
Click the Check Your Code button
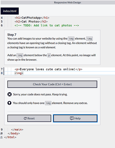tap(52, 84)
